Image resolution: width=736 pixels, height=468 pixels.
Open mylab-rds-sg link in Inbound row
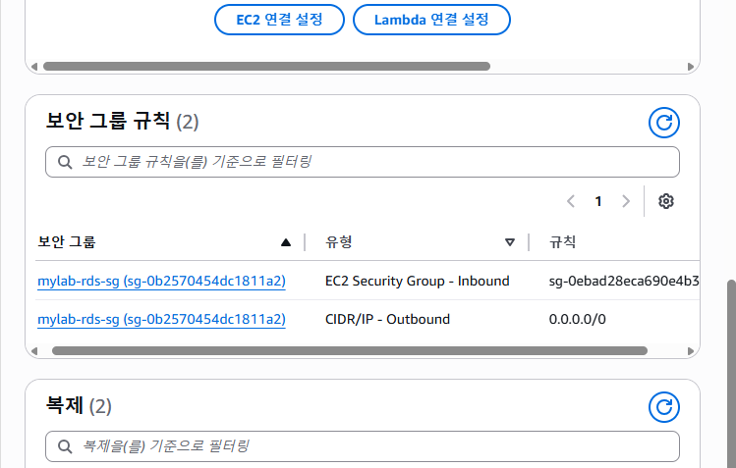161,281
